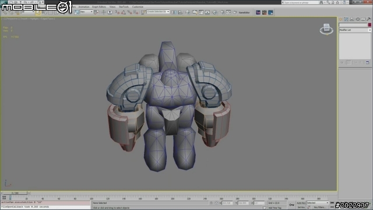Viewport: 373px width, 210px height.
Task: Click the Mirror tool icon
Action: (x=174, y=12)
